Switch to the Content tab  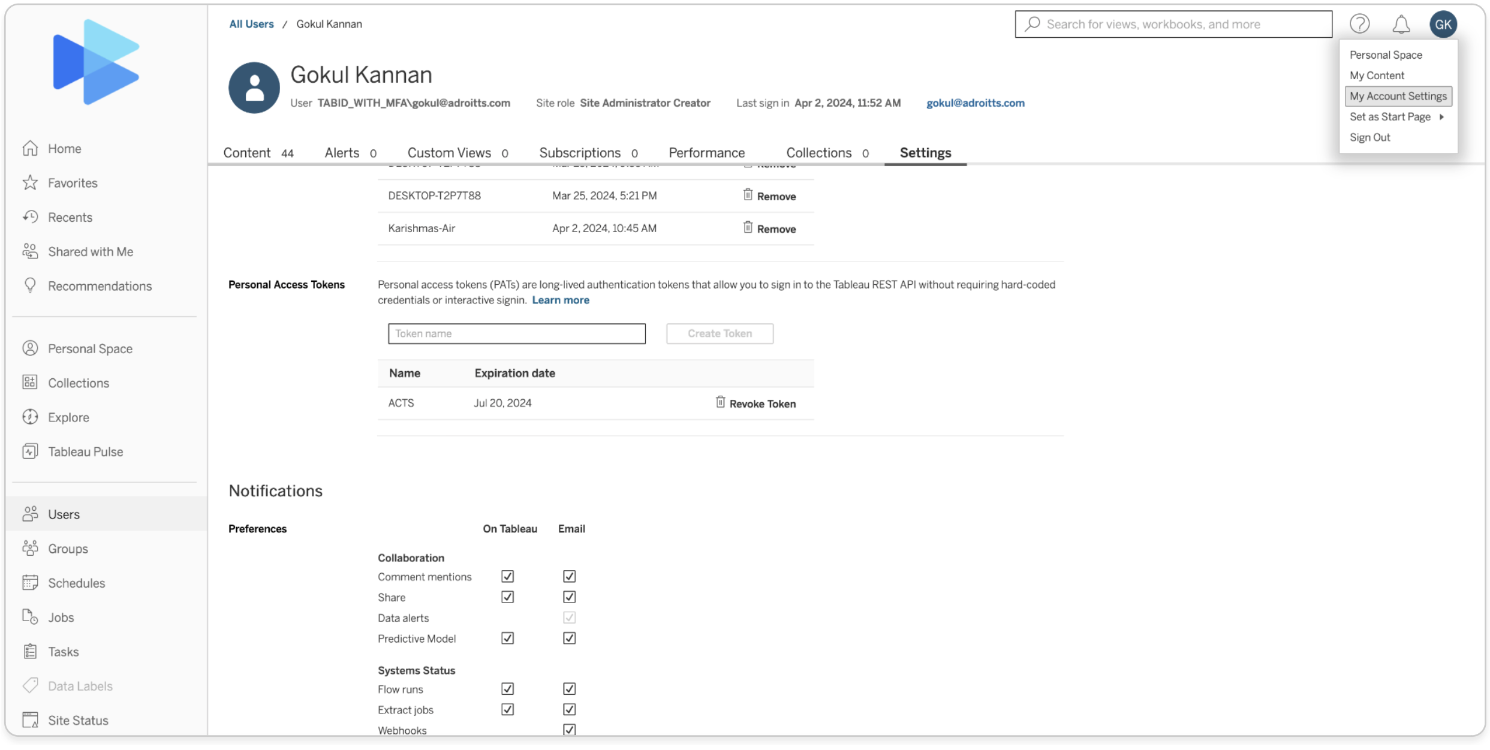pyautogui.click(x=258, y=152)
